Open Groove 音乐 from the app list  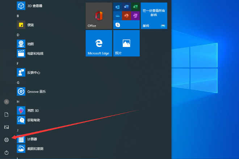pyautogui.click(x=36, y=91)
